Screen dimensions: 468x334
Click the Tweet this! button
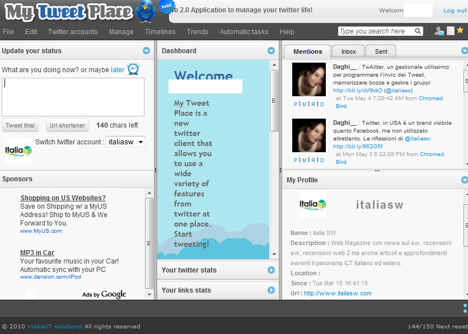(x=20, y=125)
